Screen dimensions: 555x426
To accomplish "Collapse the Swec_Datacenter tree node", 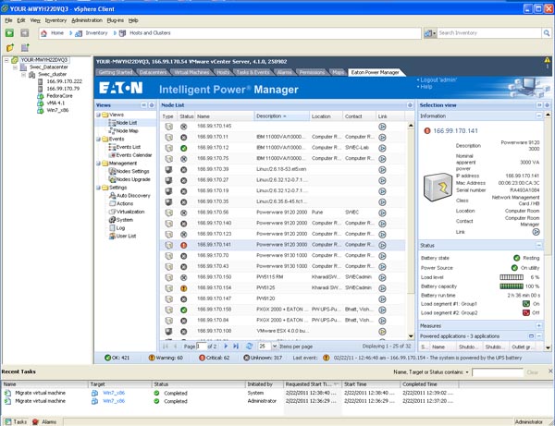I will point(15,67).
